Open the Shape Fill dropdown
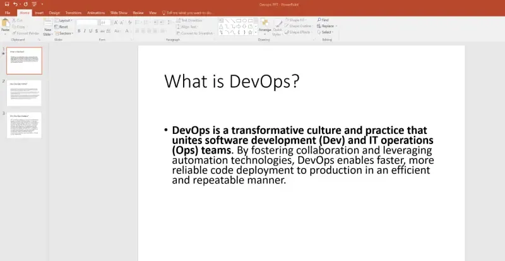Image resolution: width=505 pixels, height=261 pixels. 296,20
